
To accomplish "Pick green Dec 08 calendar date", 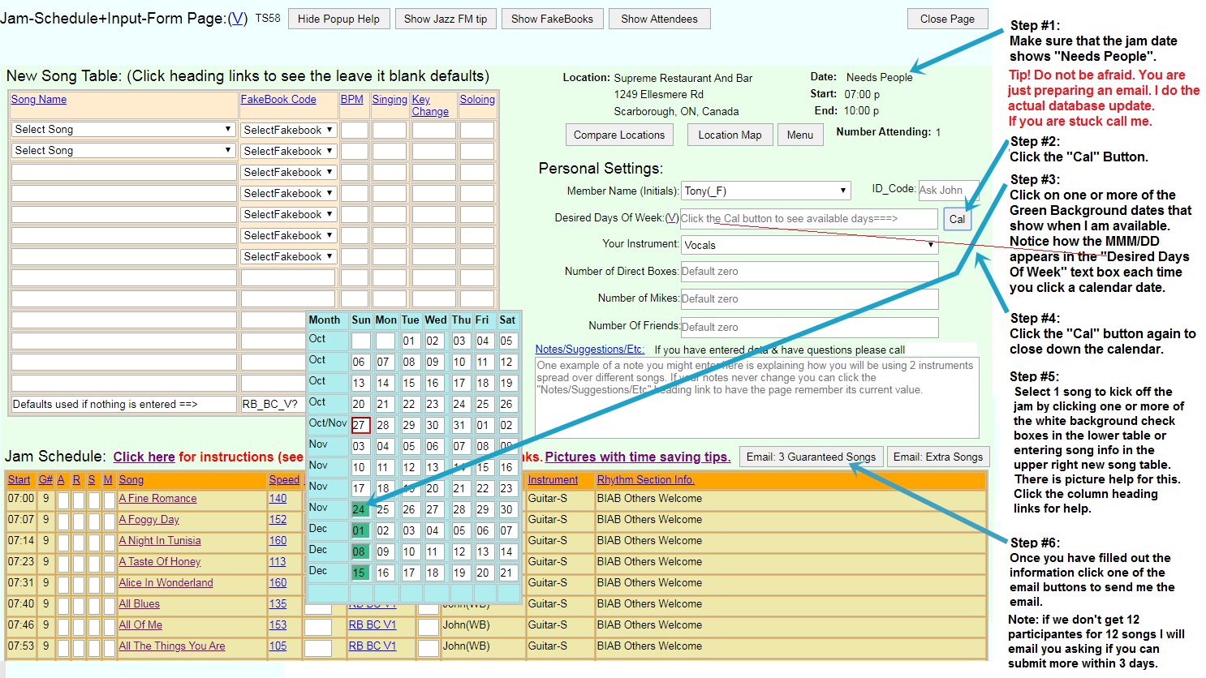I will 360,551.
